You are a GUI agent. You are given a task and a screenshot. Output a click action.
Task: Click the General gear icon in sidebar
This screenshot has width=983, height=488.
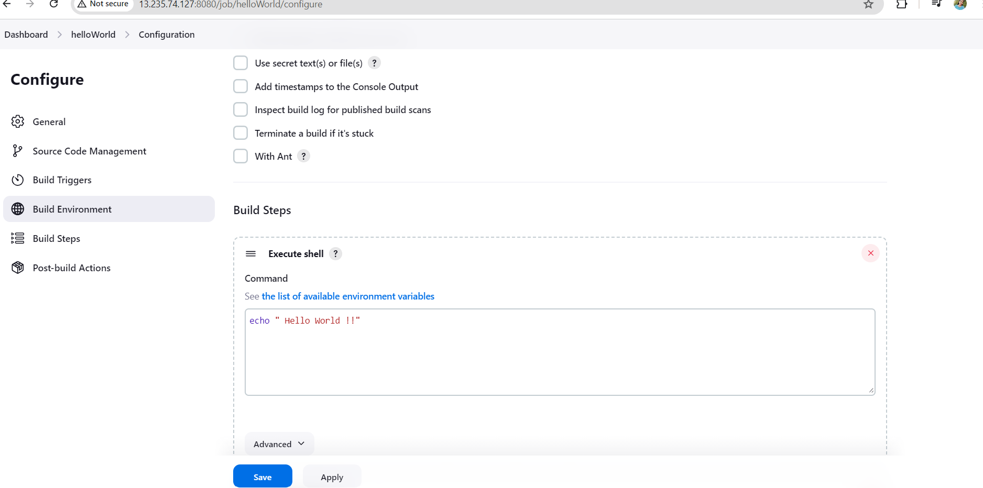18,121
